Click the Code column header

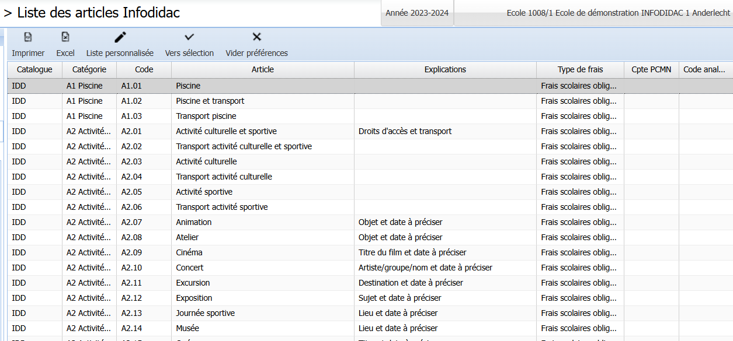coord(144,69)
